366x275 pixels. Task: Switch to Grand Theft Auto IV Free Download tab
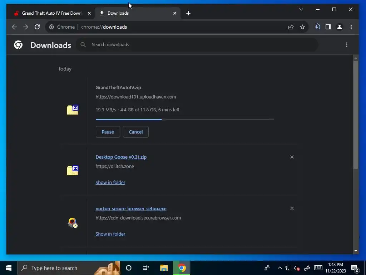pyautogui.click(x=52, y=13)
